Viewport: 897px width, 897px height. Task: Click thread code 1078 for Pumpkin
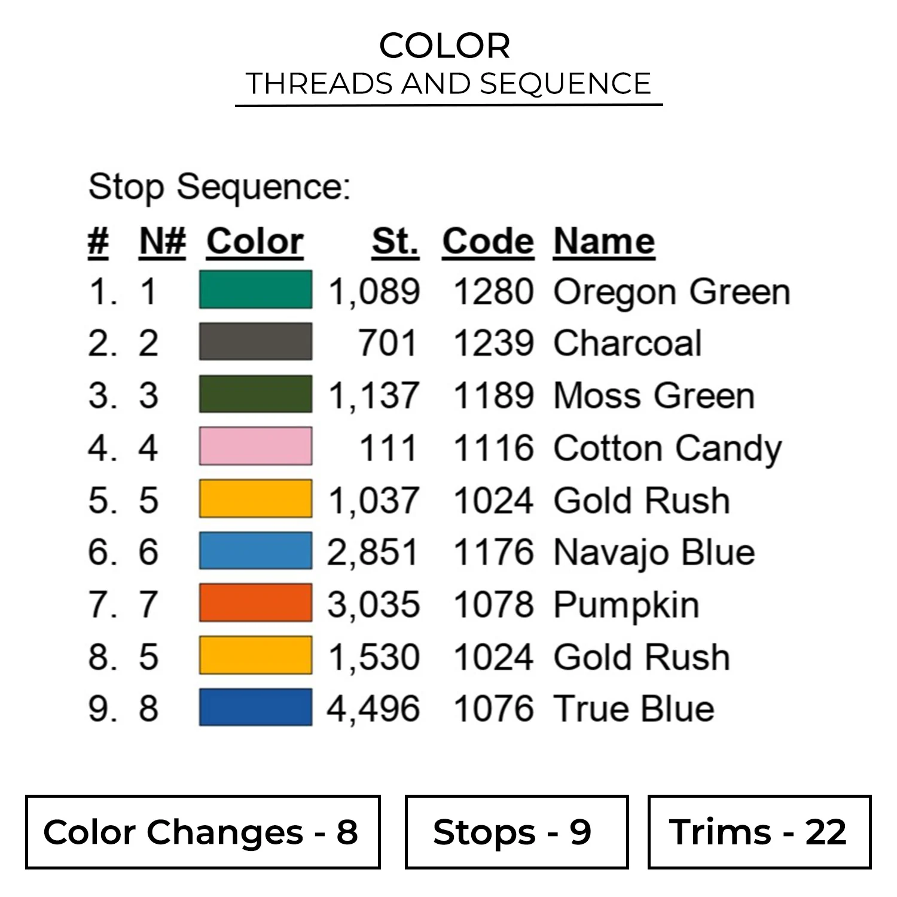coord(493,605)
